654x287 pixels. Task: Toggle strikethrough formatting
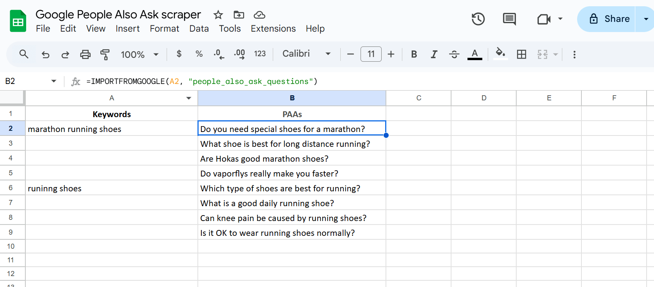454,54
